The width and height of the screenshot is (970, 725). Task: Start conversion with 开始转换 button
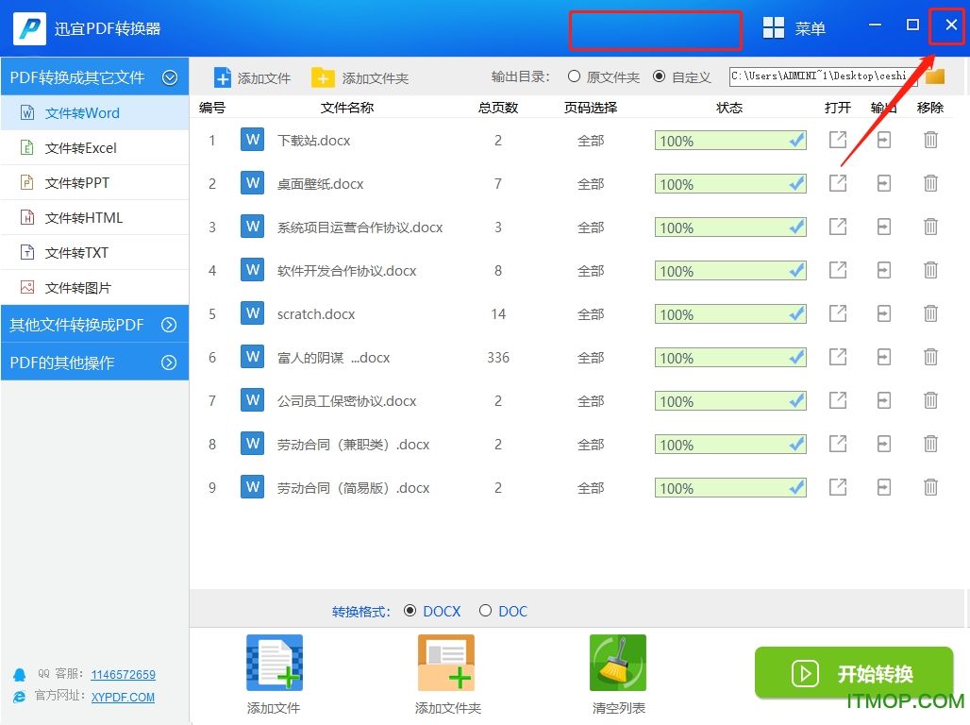point(852,673)
